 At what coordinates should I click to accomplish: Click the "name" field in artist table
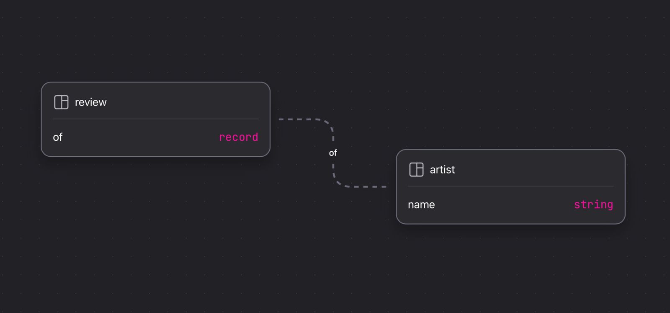(x=421, y=204)
